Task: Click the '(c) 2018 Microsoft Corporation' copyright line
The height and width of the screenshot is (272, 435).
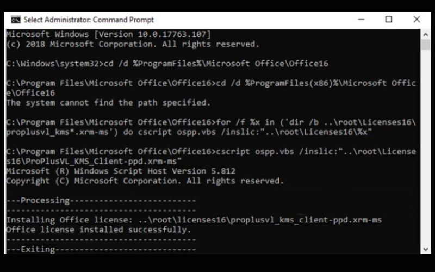Action: coord(133,44)
